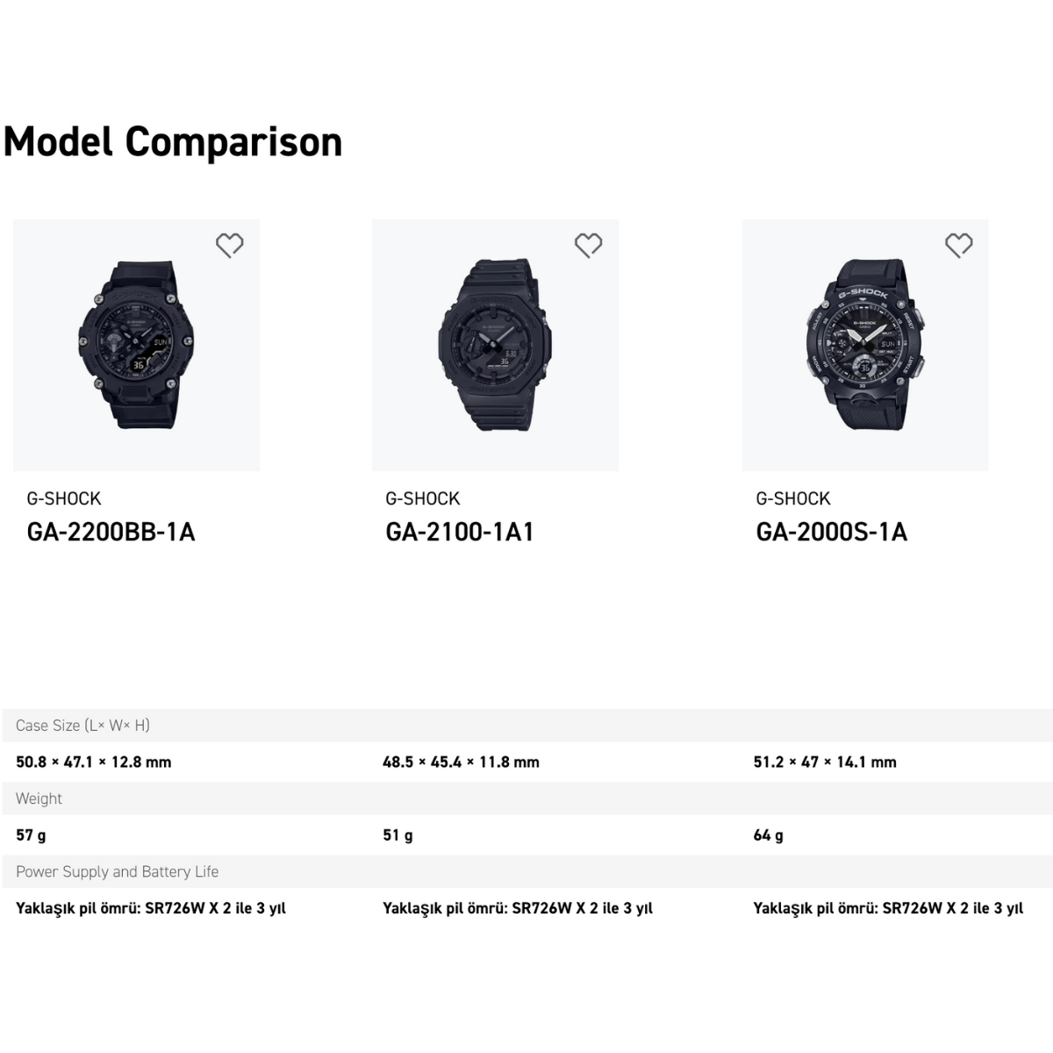Favorite the GA-2200BB-1A with heart icon
This screenshot has width=1053, height=1053.
pyautogui.click(x=230, y=246)
